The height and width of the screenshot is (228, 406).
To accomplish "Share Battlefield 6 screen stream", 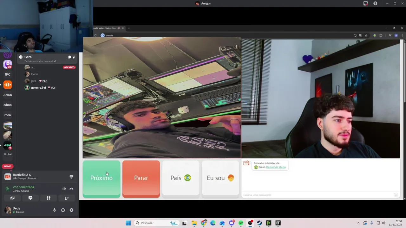I will pyautogui.click(x=71, y=176).
